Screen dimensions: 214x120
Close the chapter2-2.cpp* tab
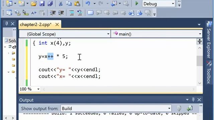point(57,25)
